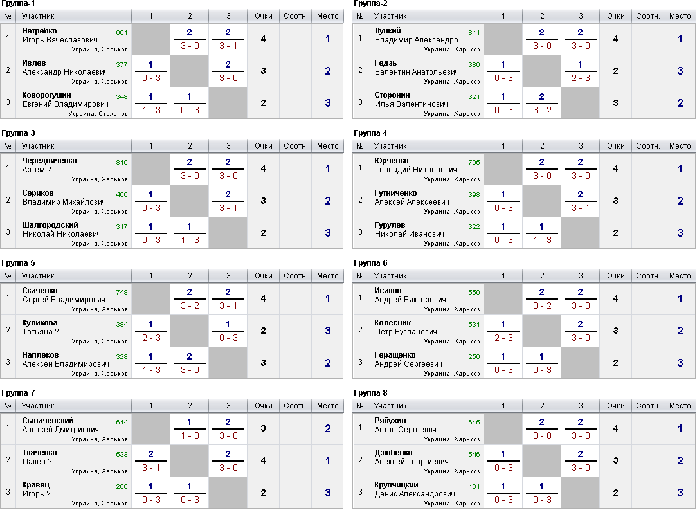
Task: Open player Чередниченко Артем in Группа-3
Action: click(x=50, y=165)
